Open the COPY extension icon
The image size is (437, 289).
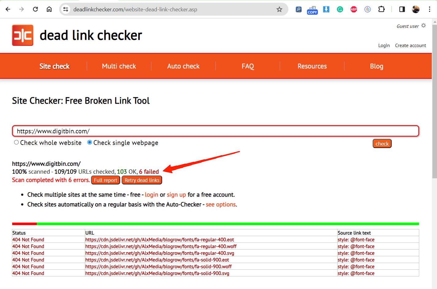coord(312,10)
